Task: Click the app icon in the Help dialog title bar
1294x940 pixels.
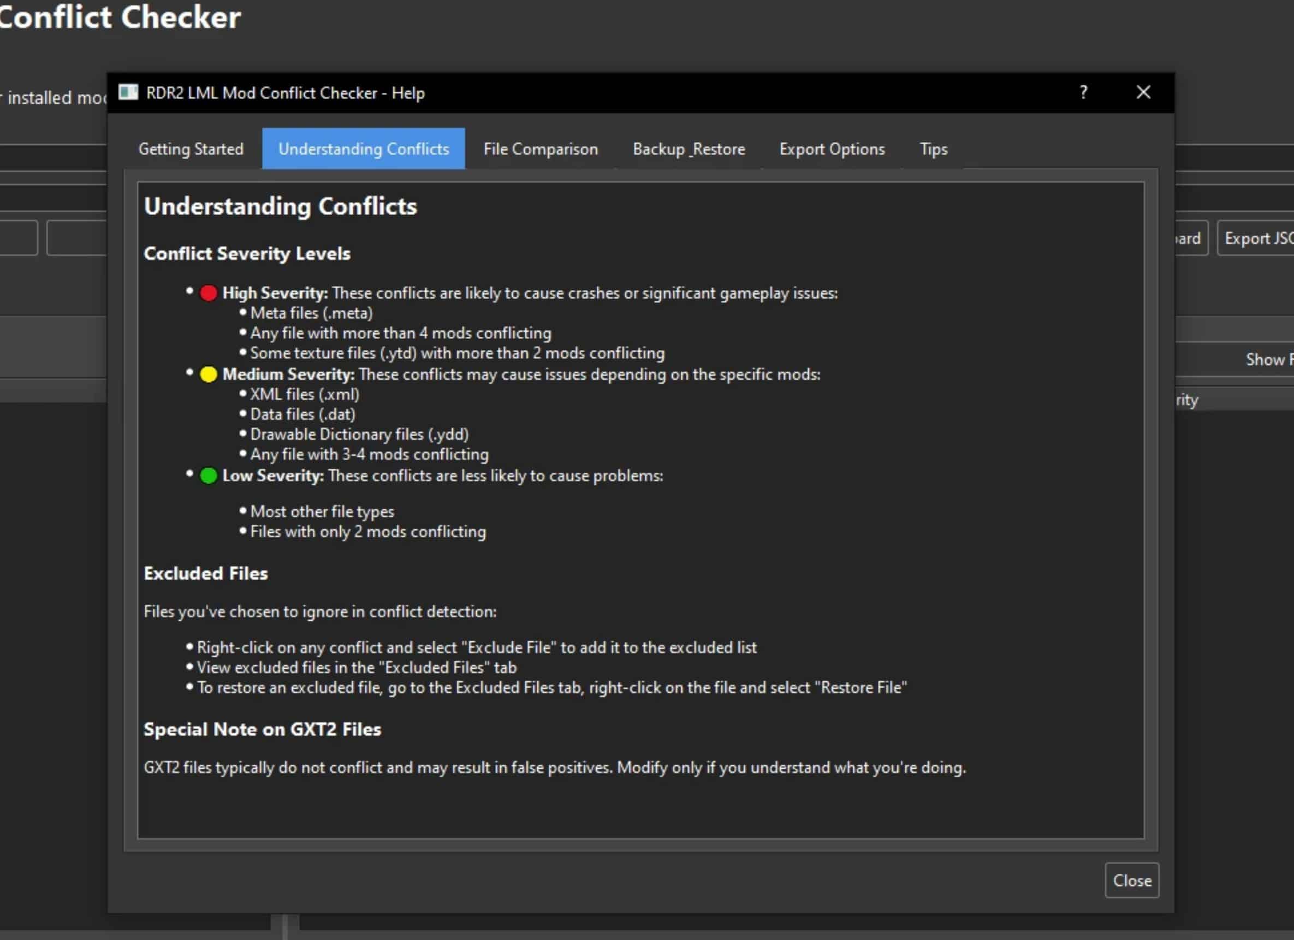Action: point(128,92)
